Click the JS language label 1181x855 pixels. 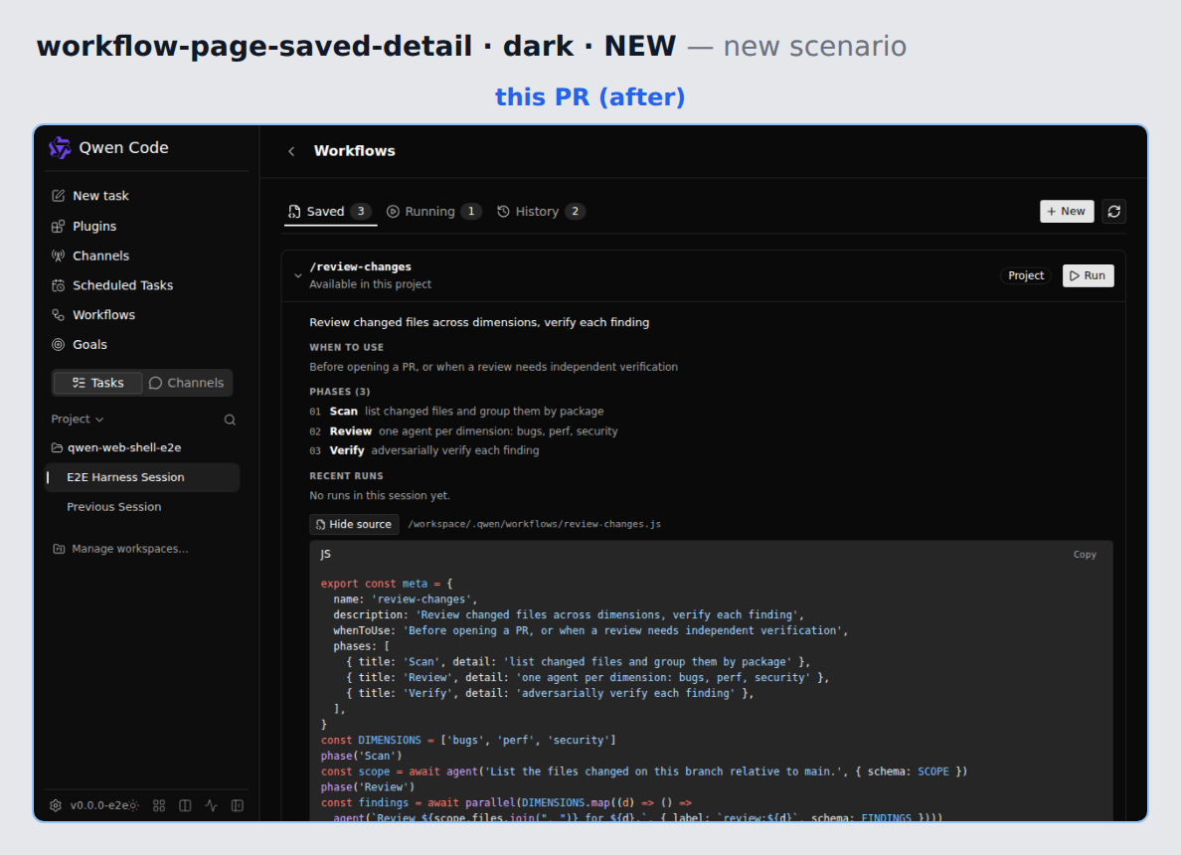tap(325, 555)
